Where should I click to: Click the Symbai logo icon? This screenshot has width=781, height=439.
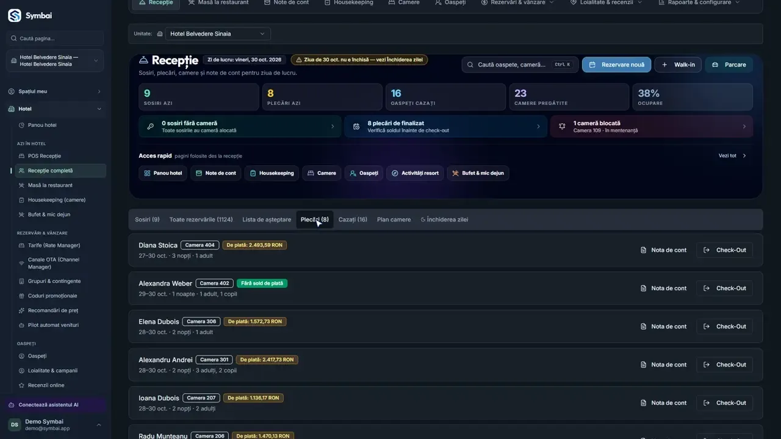(x=15, y=16)
